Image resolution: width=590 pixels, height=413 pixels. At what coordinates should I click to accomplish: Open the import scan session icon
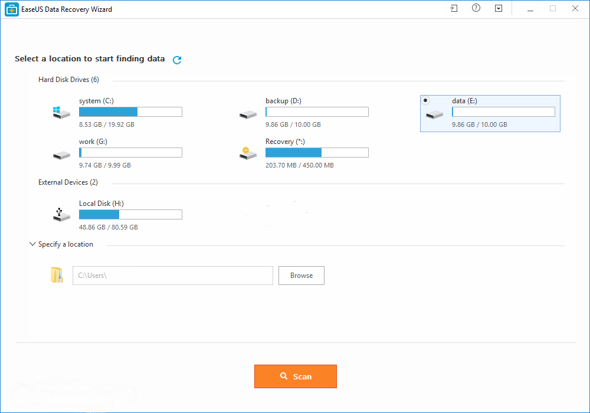click(454, 8)
